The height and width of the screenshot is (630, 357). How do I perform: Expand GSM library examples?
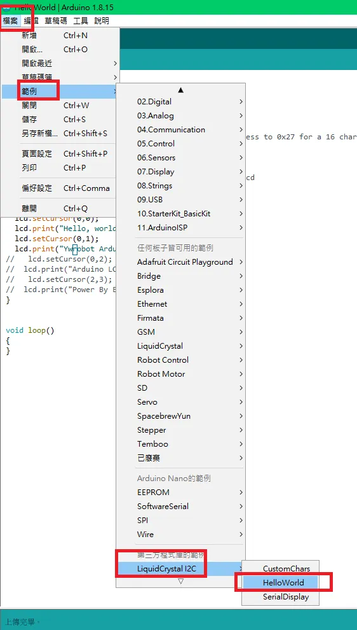pyautogui.click(x=180, y=332)
